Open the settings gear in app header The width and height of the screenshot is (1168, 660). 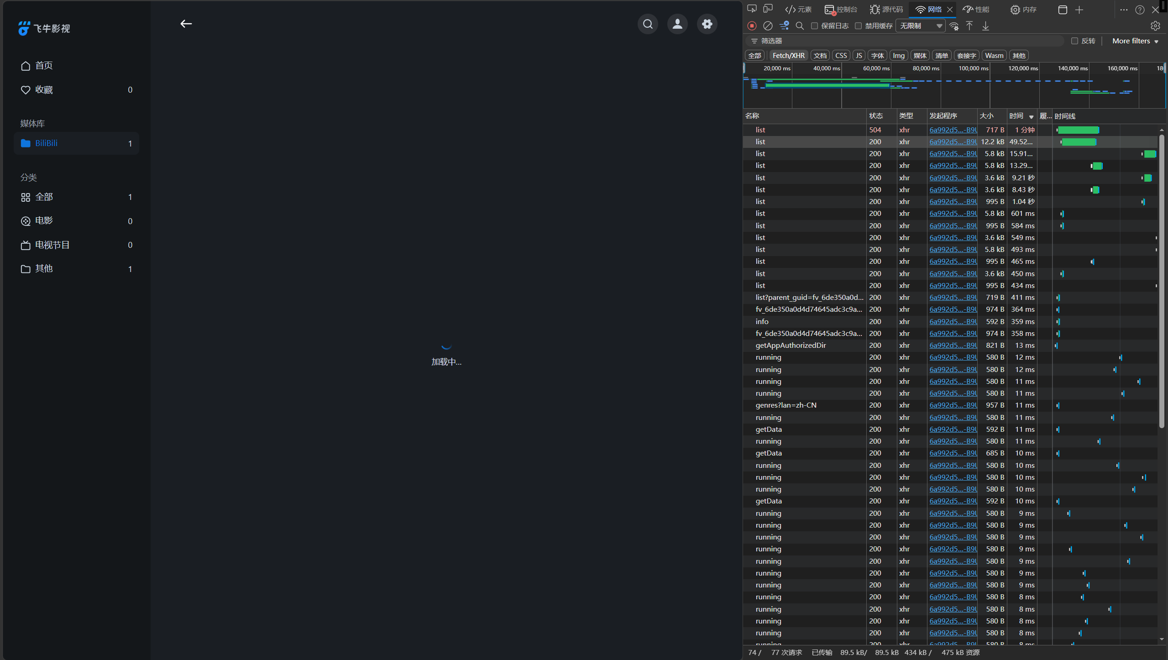707,24
